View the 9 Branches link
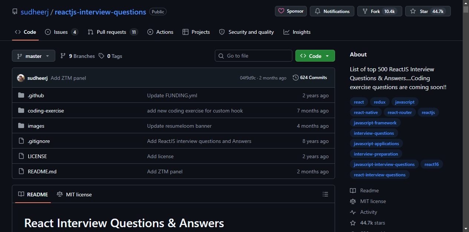Image resolution: width=469 pixels, height=232 pixels. (78, 56)
